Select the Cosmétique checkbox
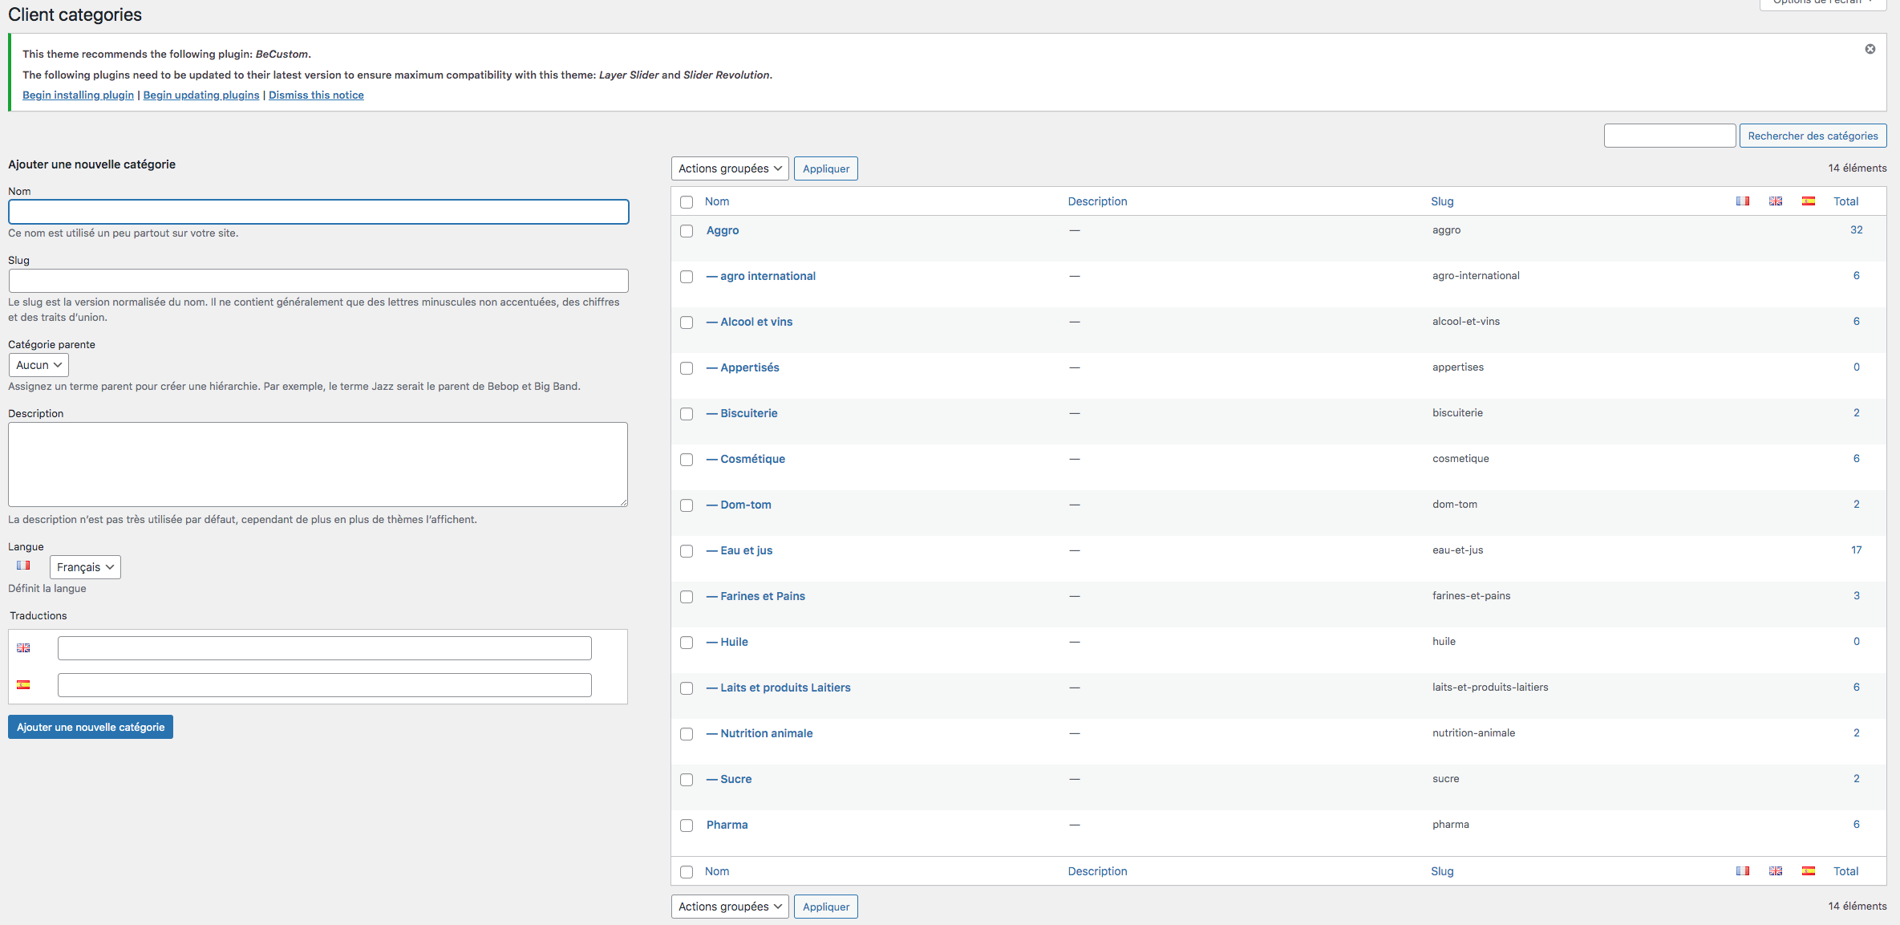 click(687, 460)
